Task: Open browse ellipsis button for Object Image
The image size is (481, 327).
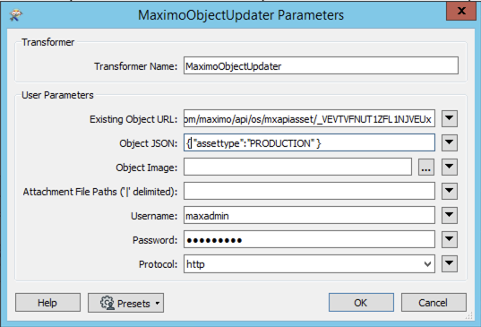Action: coord(426,168)
